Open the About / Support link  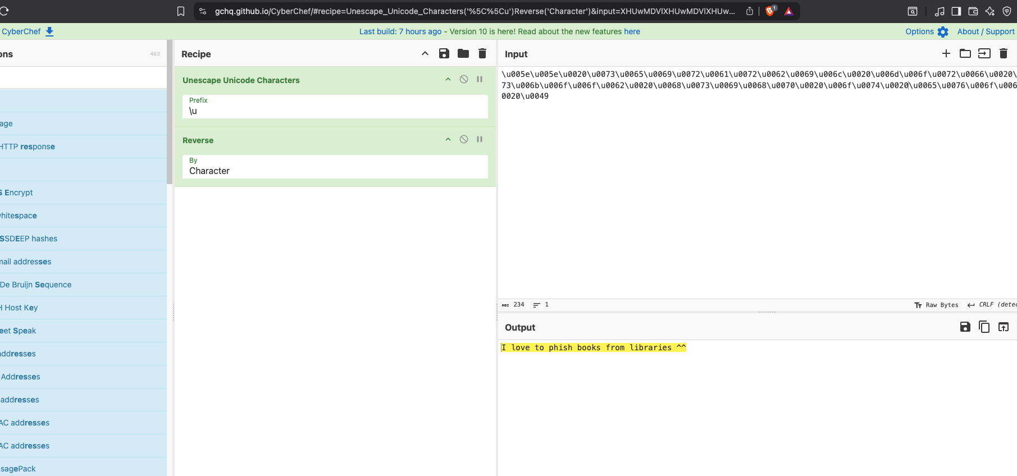(986, 31)
